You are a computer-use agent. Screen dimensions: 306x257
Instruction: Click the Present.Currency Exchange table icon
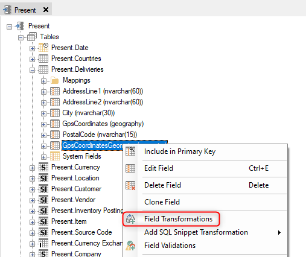click(x=43, y=243)
